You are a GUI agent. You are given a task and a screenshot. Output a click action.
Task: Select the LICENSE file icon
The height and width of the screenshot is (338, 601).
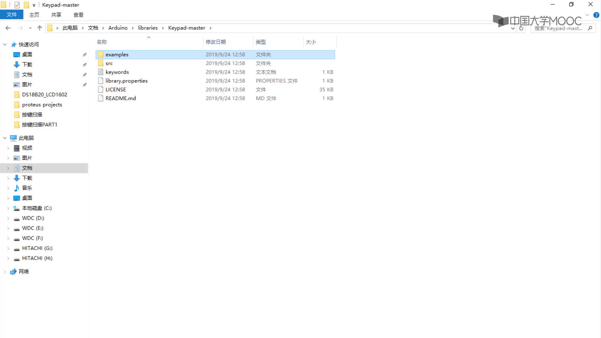(x=100, y=90)
